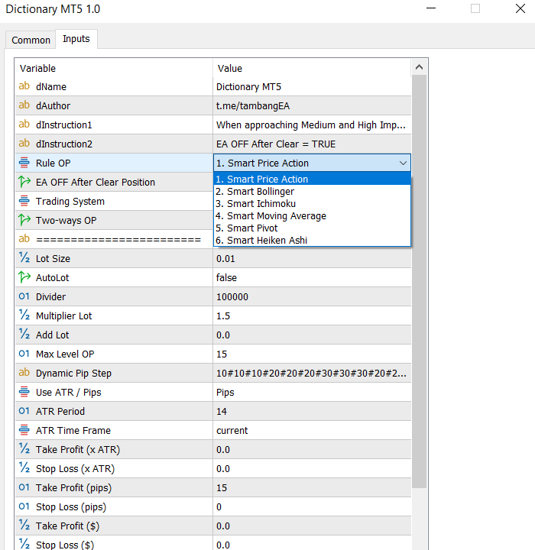The height and width of the screenshot is (550, 535).
Task: Edit the Take Profit (pips) value 15
Action: click(x=312, y=488)
